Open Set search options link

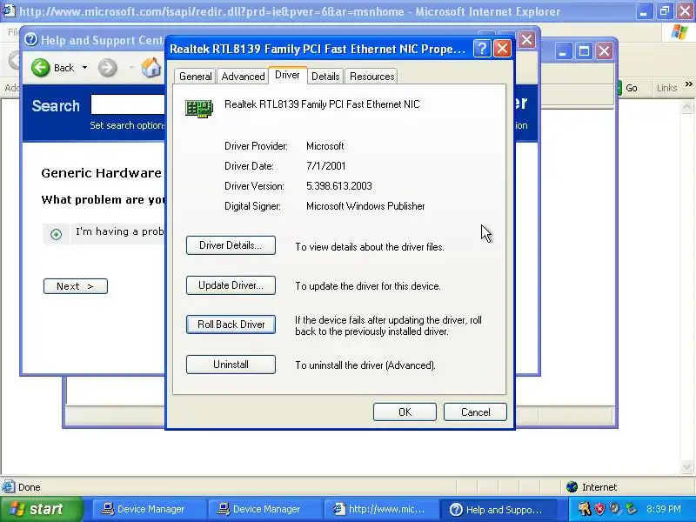tap(127, 125)
